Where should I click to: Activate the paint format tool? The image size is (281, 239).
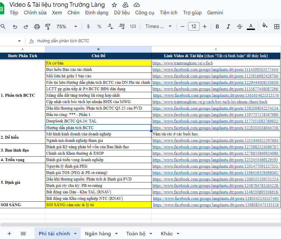(48, 27)
